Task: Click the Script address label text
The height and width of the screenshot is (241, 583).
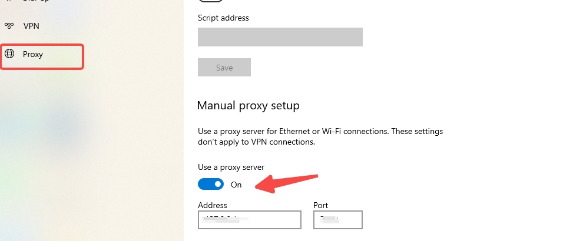Action: pos(223,18)
